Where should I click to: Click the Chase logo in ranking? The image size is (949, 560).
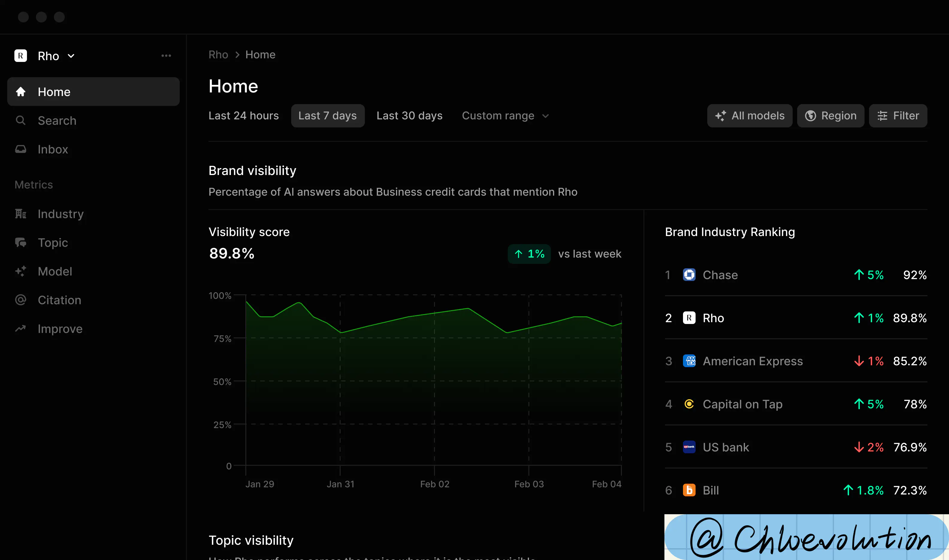point(689,275)
